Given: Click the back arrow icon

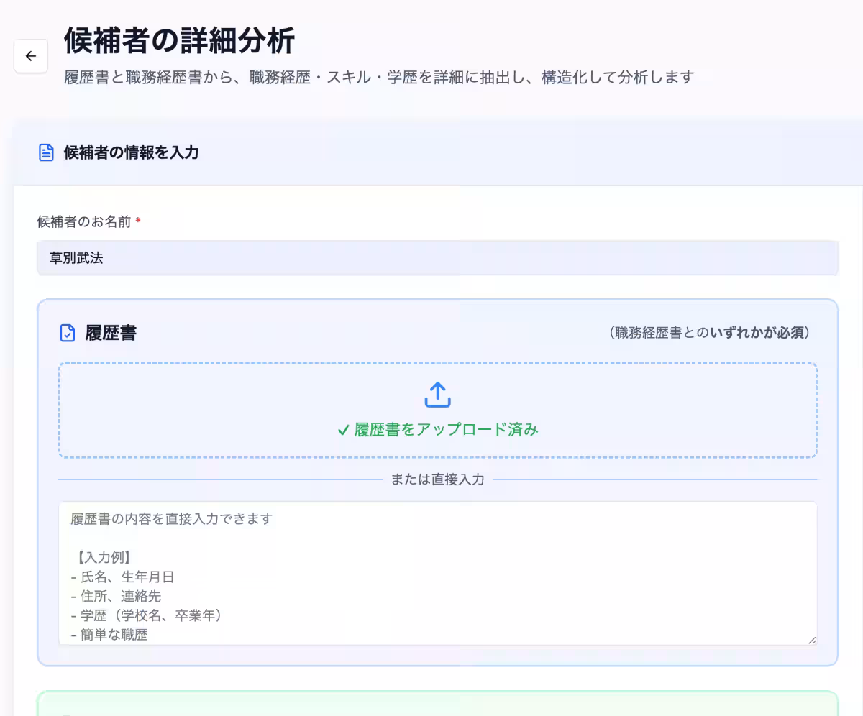Looking at the screenshot, I should [30, 55].
